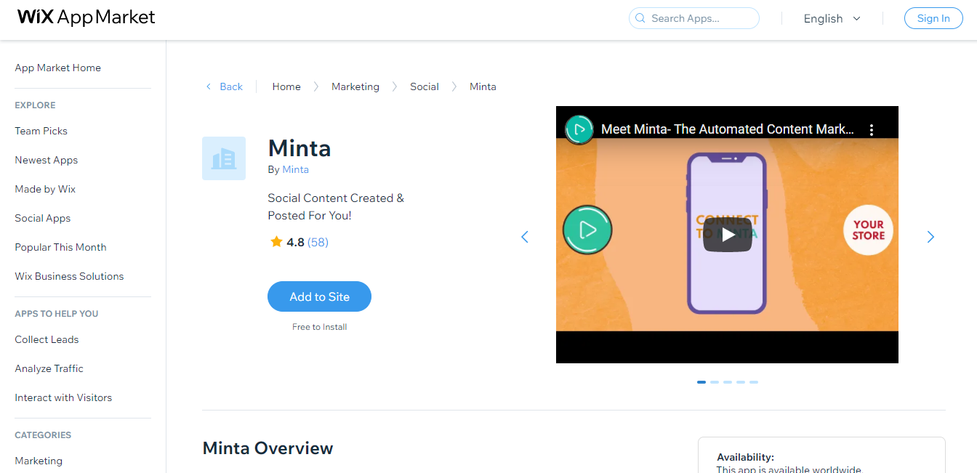This screenshot has width=977, height=473.
Task: Click the Minta Overview heading
Action: point(268,448)
